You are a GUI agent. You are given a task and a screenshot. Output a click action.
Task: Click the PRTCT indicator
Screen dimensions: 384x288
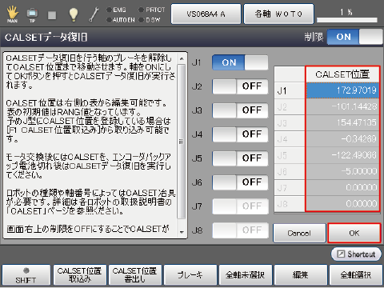point(152,10)
